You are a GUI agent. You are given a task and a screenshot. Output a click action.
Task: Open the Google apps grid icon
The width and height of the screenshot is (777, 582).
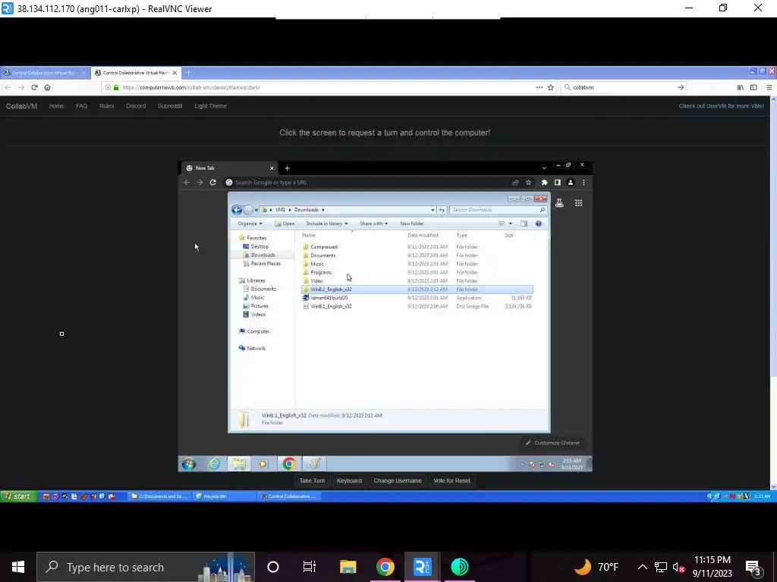578,203
